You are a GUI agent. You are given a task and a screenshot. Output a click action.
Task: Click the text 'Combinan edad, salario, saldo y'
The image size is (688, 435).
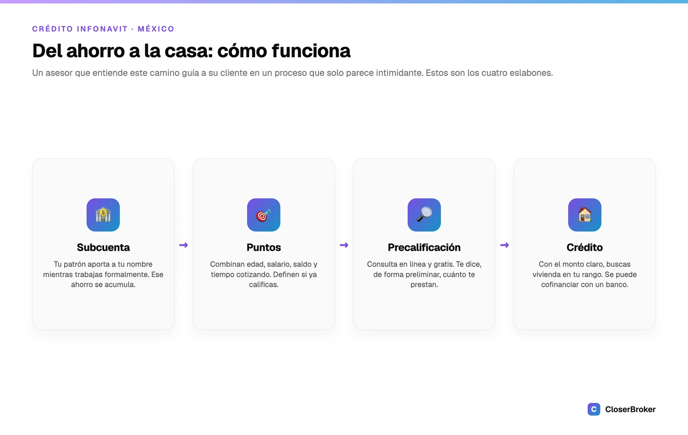(264, 264)
